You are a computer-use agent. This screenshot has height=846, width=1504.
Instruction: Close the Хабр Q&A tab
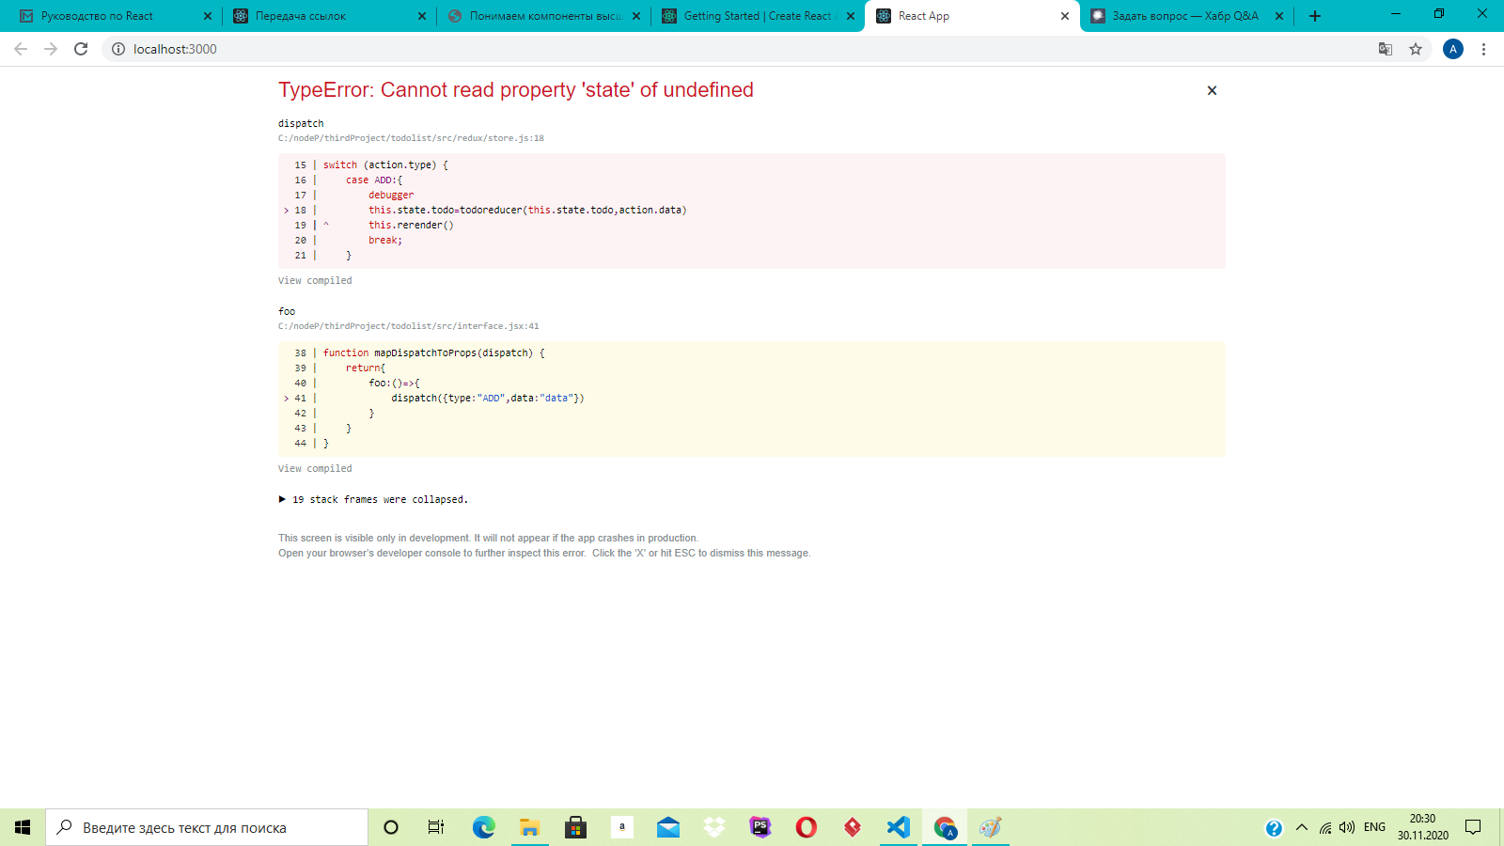[x=1279, y=16]
